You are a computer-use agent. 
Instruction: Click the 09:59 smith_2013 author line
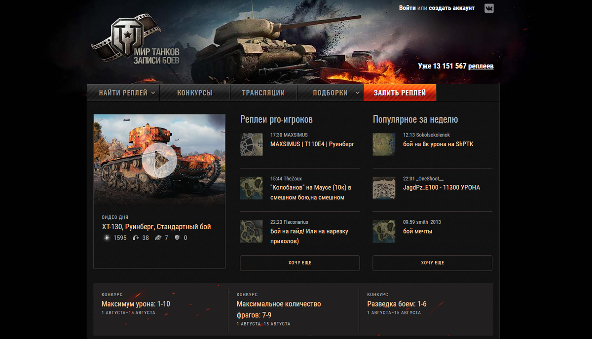422,222
